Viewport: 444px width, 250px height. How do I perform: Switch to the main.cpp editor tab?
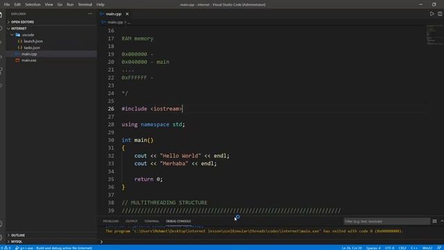point(114,14)
